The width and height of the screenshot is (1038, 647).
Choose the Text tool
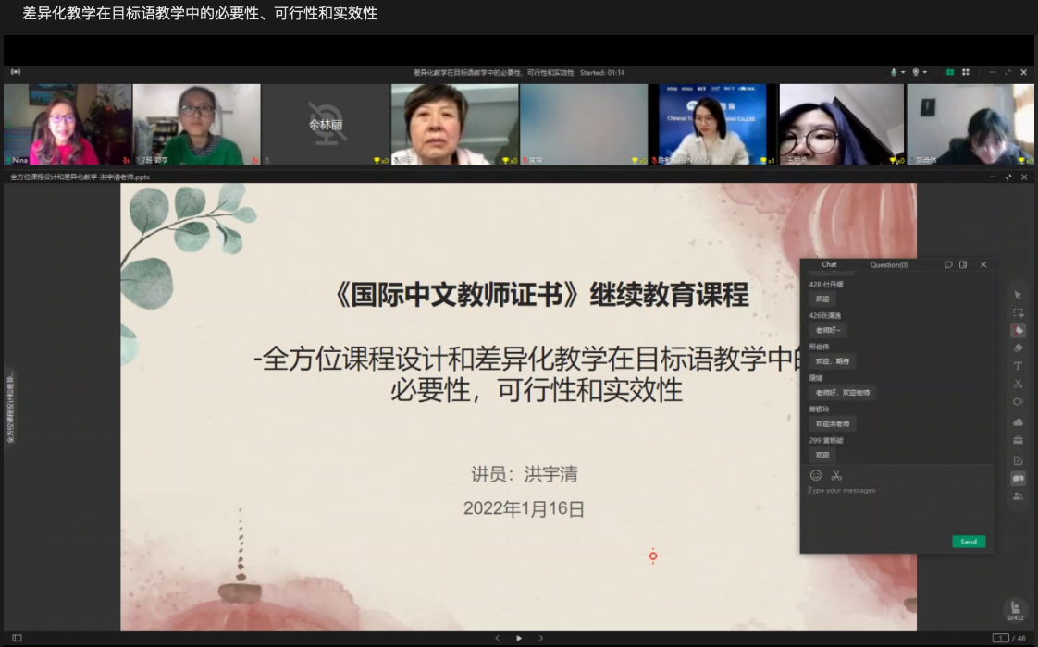coord(1018,366)
